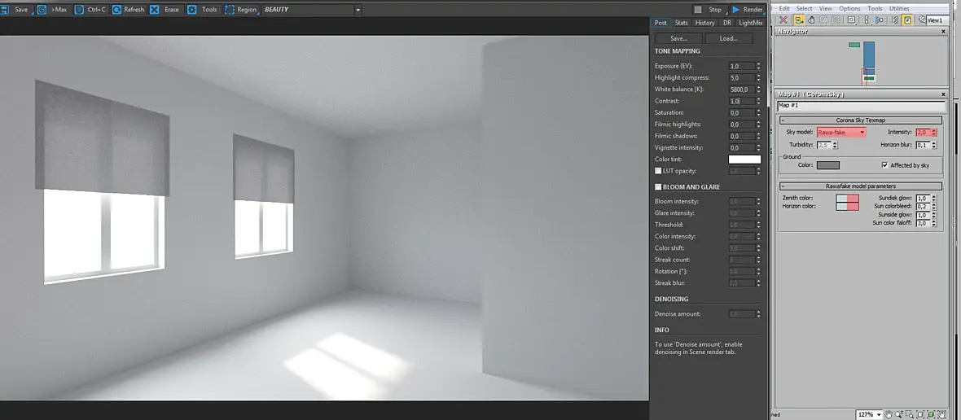Adjust the Saturation spinner arrows
This screenshot has height=420, width=961.
click(x=759, y=112)
